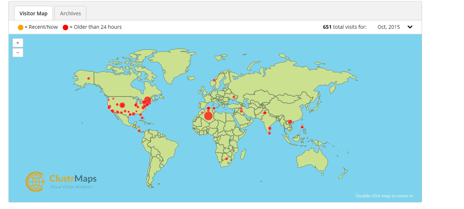Click the 'Visual Visitor Analytics' tagline

[x=71, y=187]
